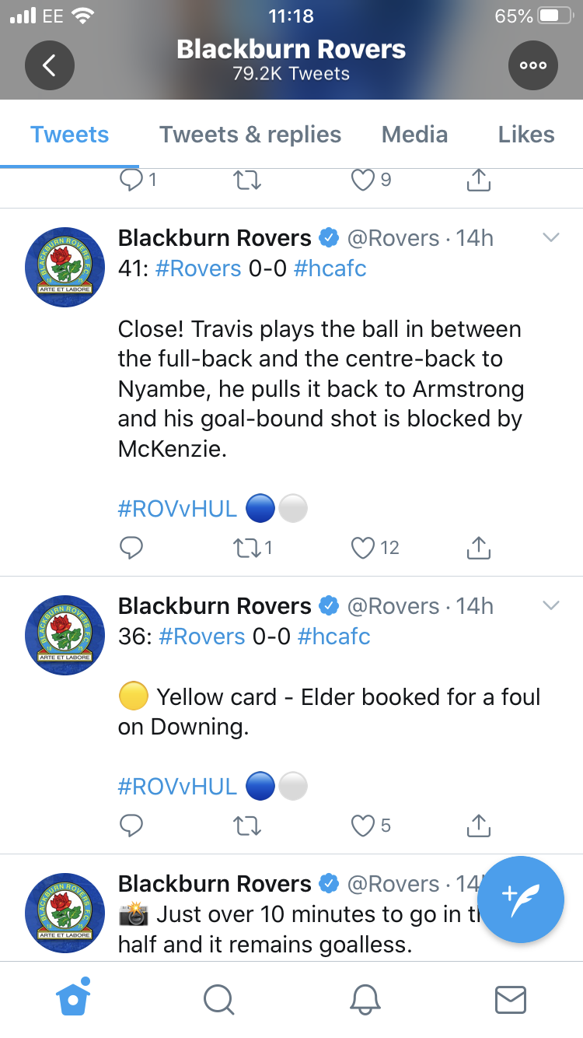Like the Elder yellow card tweet
Image resolution: width=583 pixels, height=1038 pixels.
370,826
